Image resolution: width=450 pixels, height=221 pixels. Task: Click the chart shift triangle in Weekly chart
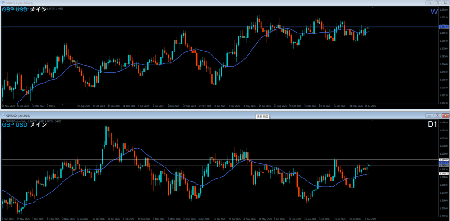tap(373, 7)
